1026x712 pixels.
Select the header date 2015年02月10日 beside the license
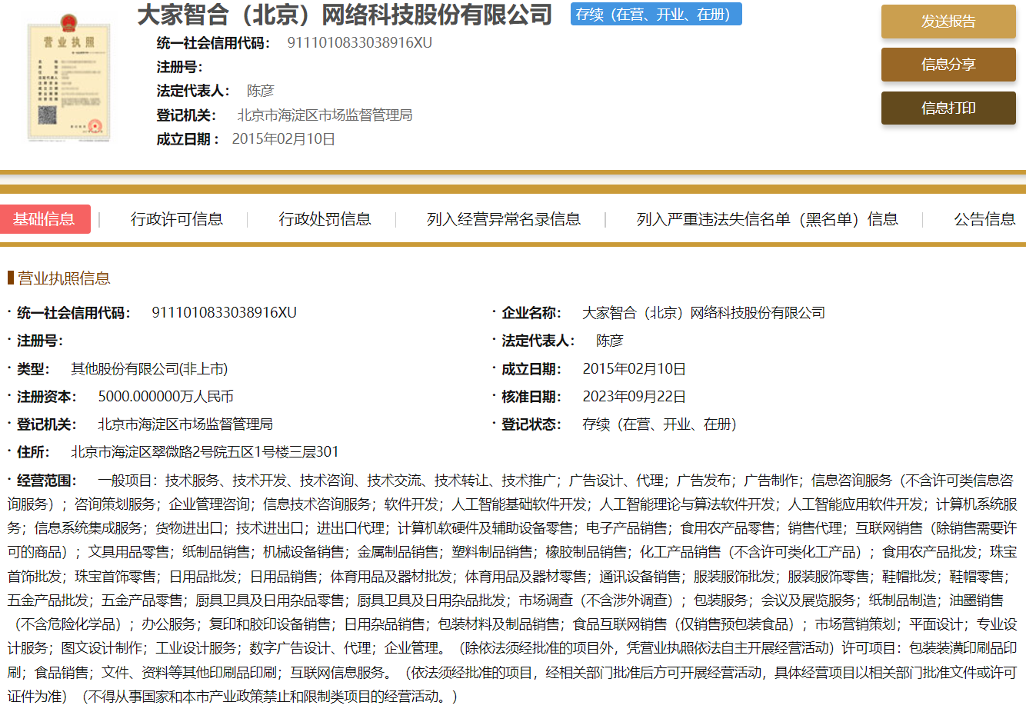[x=283, y=139]
